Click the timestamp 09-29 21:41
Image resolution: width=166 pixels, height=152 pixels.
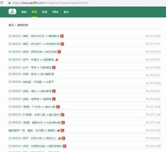pyautogui.click(x=153, y=91)
